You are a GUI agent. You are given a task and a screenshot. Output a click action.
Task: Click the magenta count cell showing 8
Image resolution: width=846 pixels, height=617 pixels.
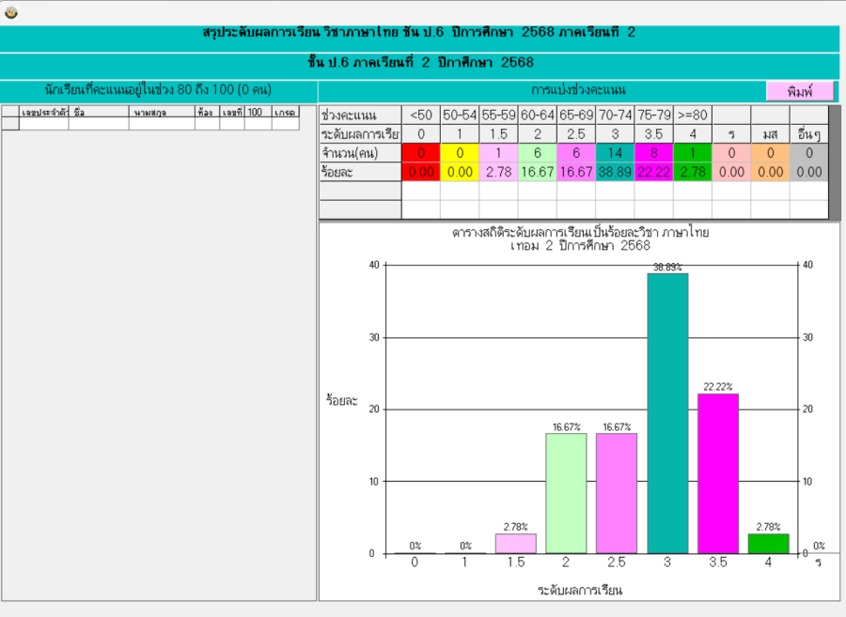coord(653,153)
